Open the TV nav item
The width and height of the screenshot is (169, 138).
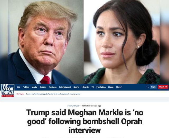coord(93,87)
